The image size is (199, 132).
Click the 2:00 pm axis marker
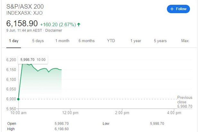[122, 113]
